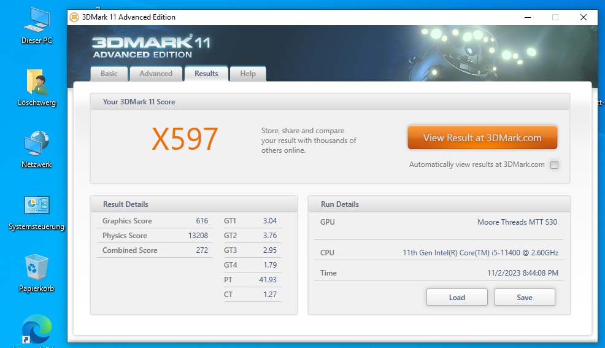Close the 3DMark 11 window
The image size is (605, 348).
point(584,17)
